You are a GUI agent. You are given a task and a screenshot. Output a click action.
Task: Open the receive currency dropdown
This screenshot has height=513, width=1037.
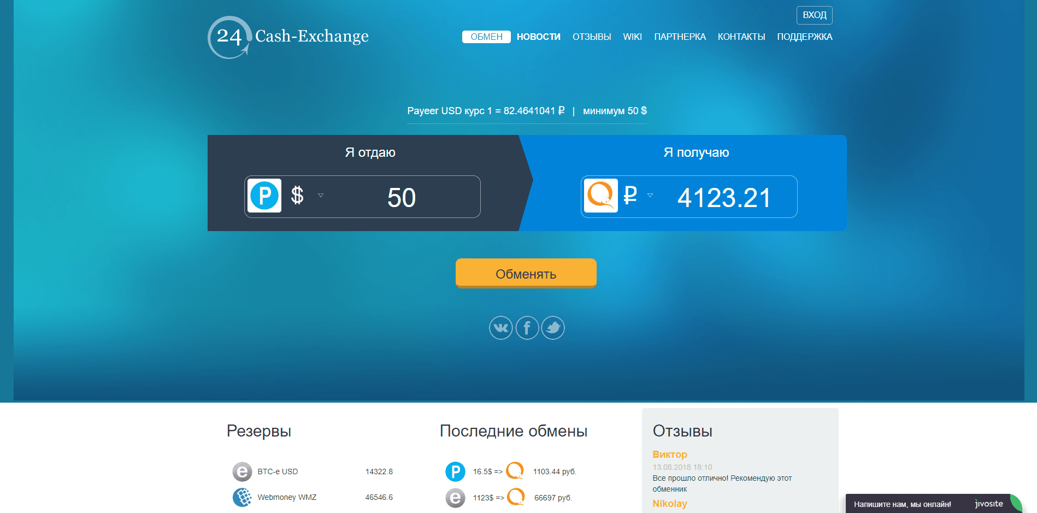tap(650, 196)
